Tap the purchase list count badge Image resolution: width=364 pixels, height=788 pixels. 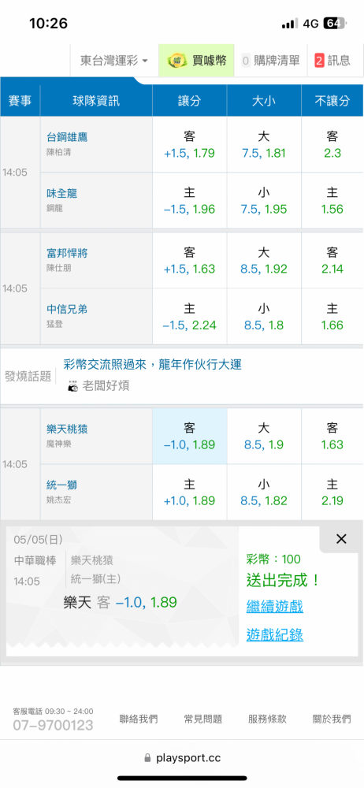coord(246,61)
